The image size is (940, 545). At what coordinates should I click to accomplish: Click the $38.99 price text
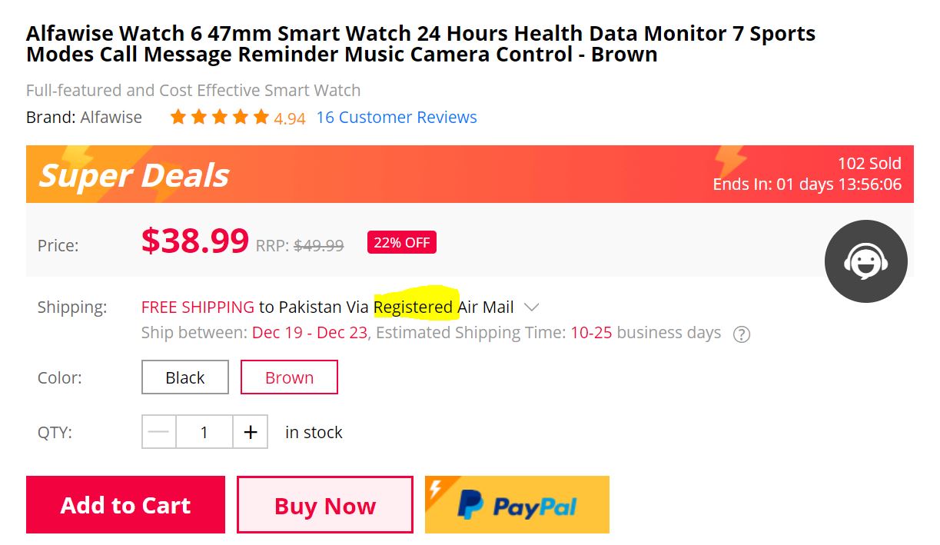194,241
